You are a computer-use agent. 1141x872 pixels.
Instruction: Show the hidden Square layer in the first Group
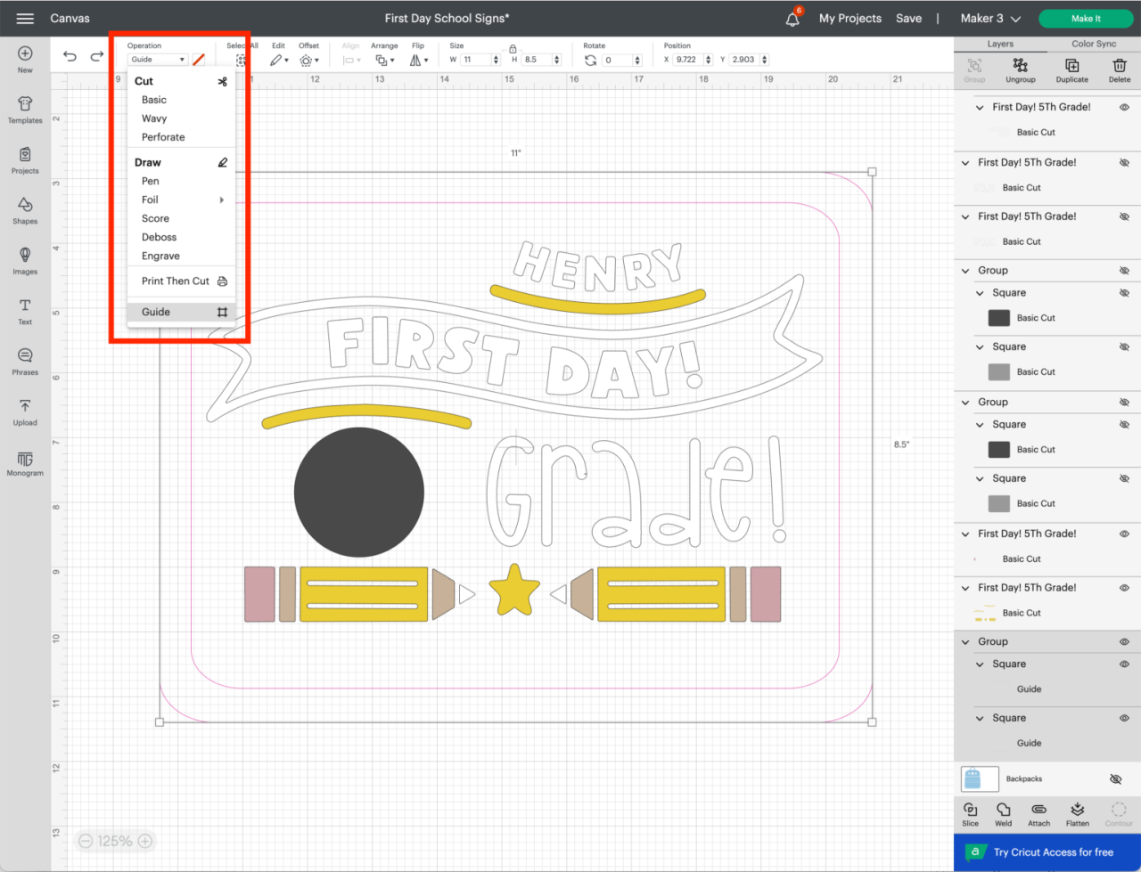(1124, 292)
